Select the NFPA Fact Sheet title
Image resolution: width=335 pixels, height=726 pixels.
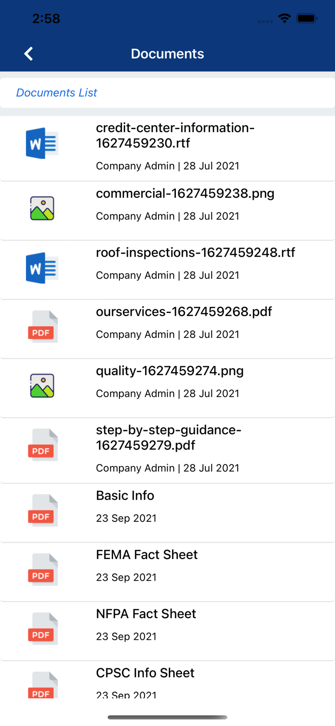pos(146,614)
